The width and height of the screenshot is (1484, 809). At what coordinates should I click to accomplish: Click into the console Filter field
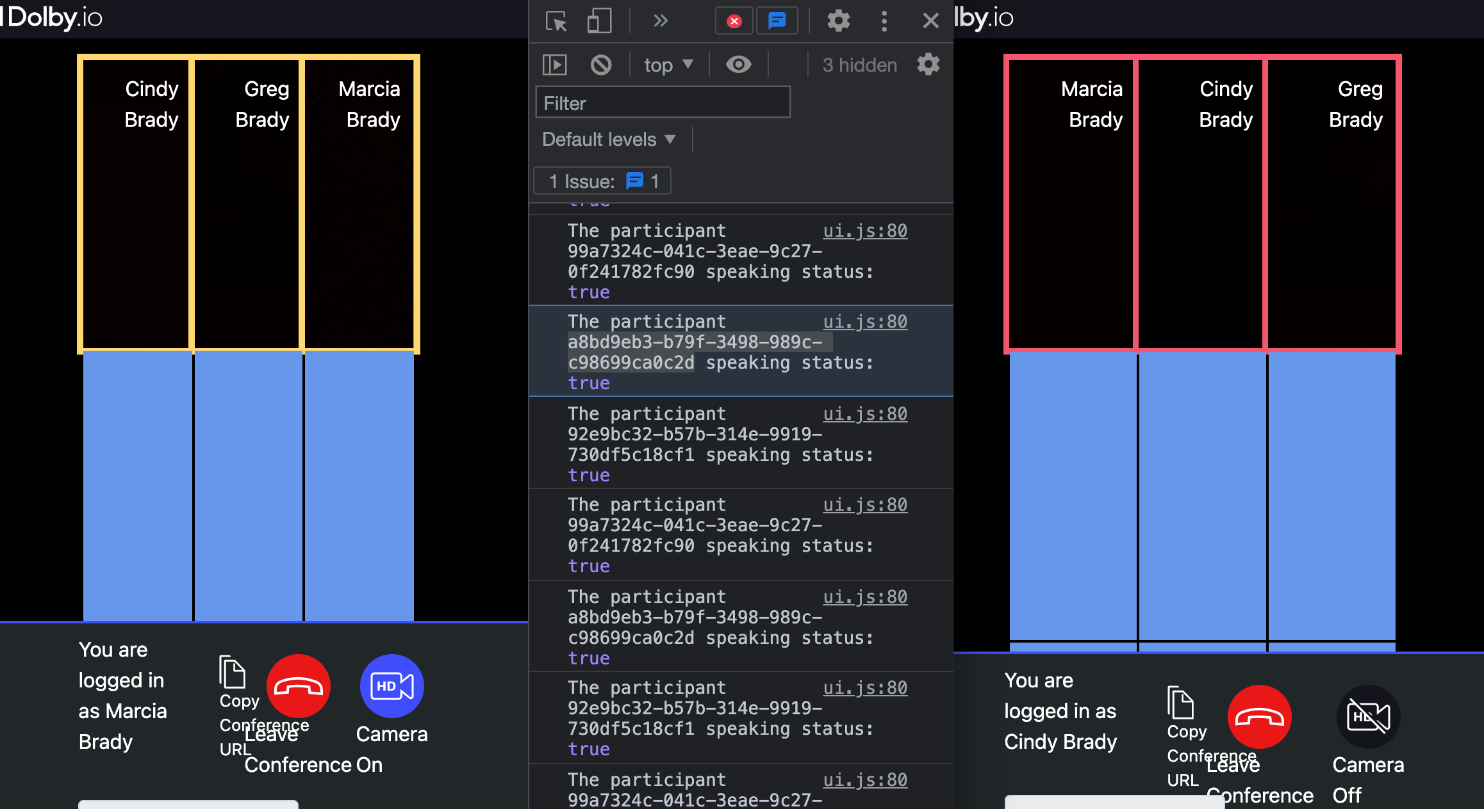(x=663, y=103)
